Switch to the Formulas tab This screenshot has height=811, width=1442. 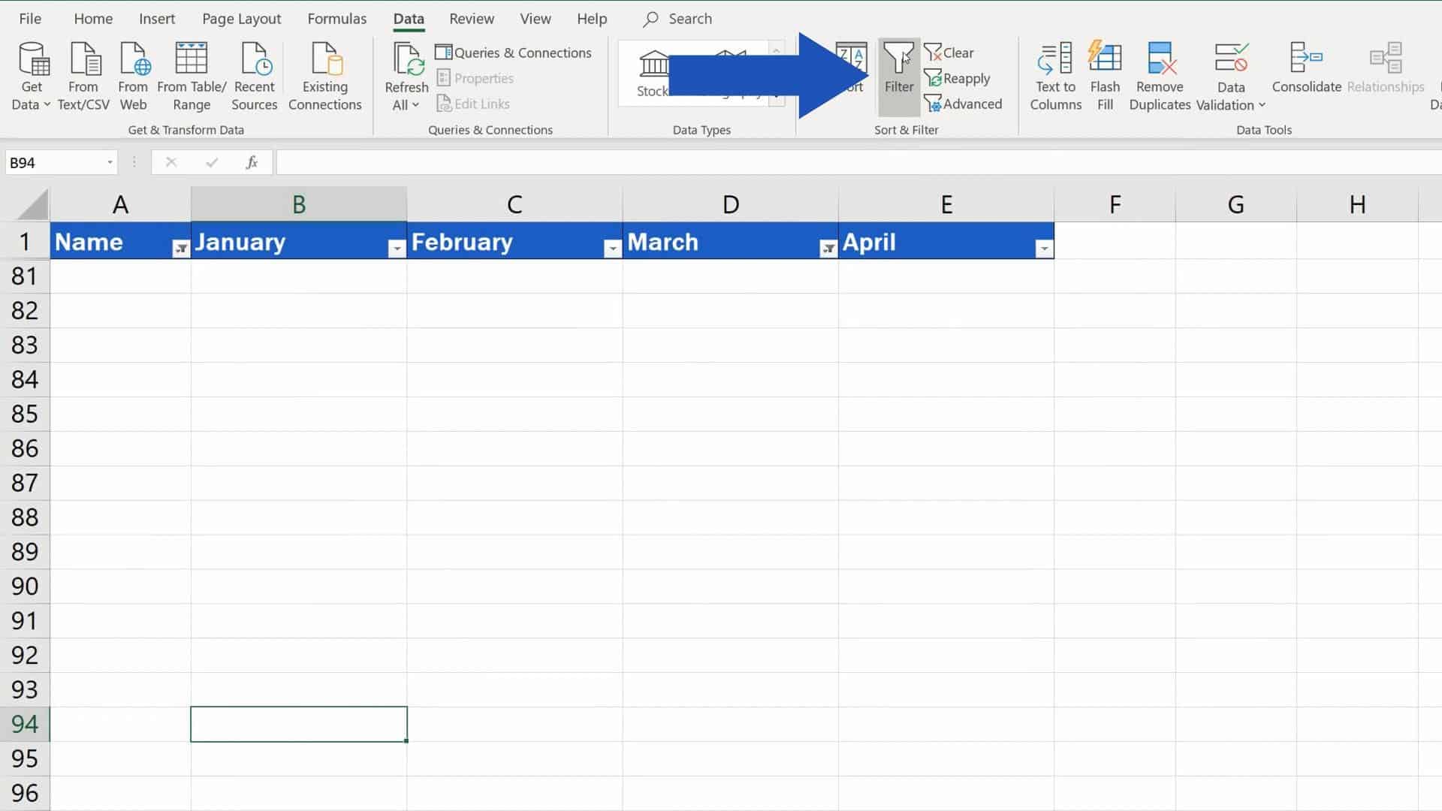click(x=336, y=18)
